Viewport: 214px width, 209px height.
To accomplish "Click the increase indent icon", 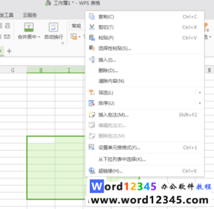I will 7,26.
